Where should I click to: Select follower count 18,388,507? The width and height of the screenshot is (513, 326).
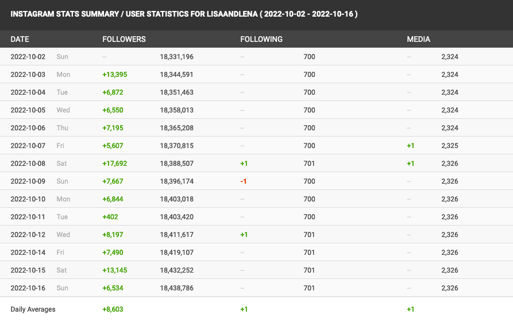coord(177,164)
